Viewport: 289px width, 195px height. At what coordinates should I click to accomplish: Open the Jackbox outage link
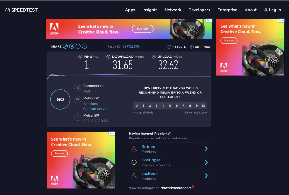pyautogui.click(x=150, y=174)
